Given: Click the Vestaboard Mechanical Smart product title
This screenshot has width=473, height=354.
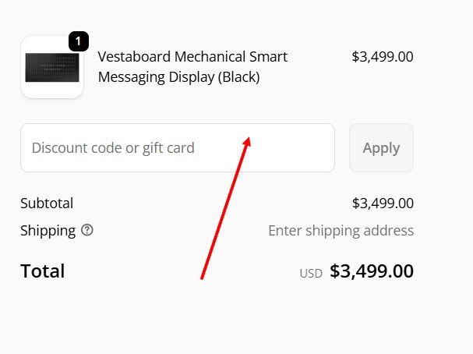Looking at the screenshot, I should pyautogui.click(x=192, y=57).
